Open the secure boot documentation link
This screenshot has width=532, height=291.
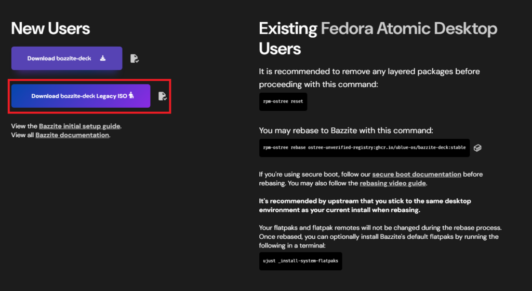(x=417, y=174)
